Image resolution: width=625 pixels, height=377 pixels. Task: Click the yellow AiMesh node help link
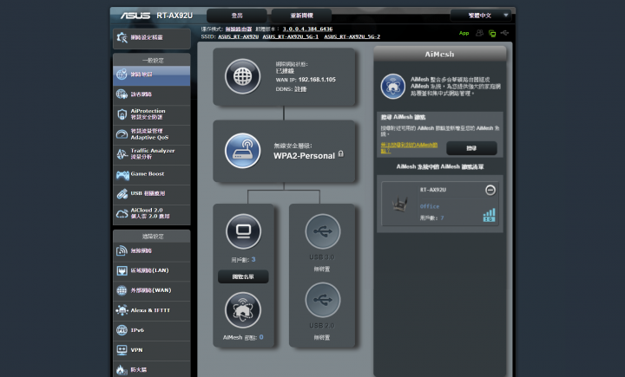409,147
